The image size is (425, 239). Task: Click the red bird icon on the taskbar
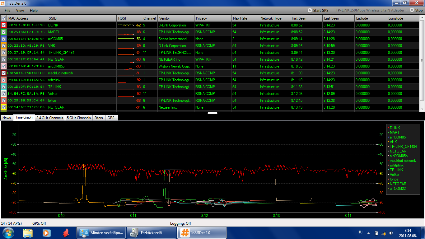click(x=66, y=233)
